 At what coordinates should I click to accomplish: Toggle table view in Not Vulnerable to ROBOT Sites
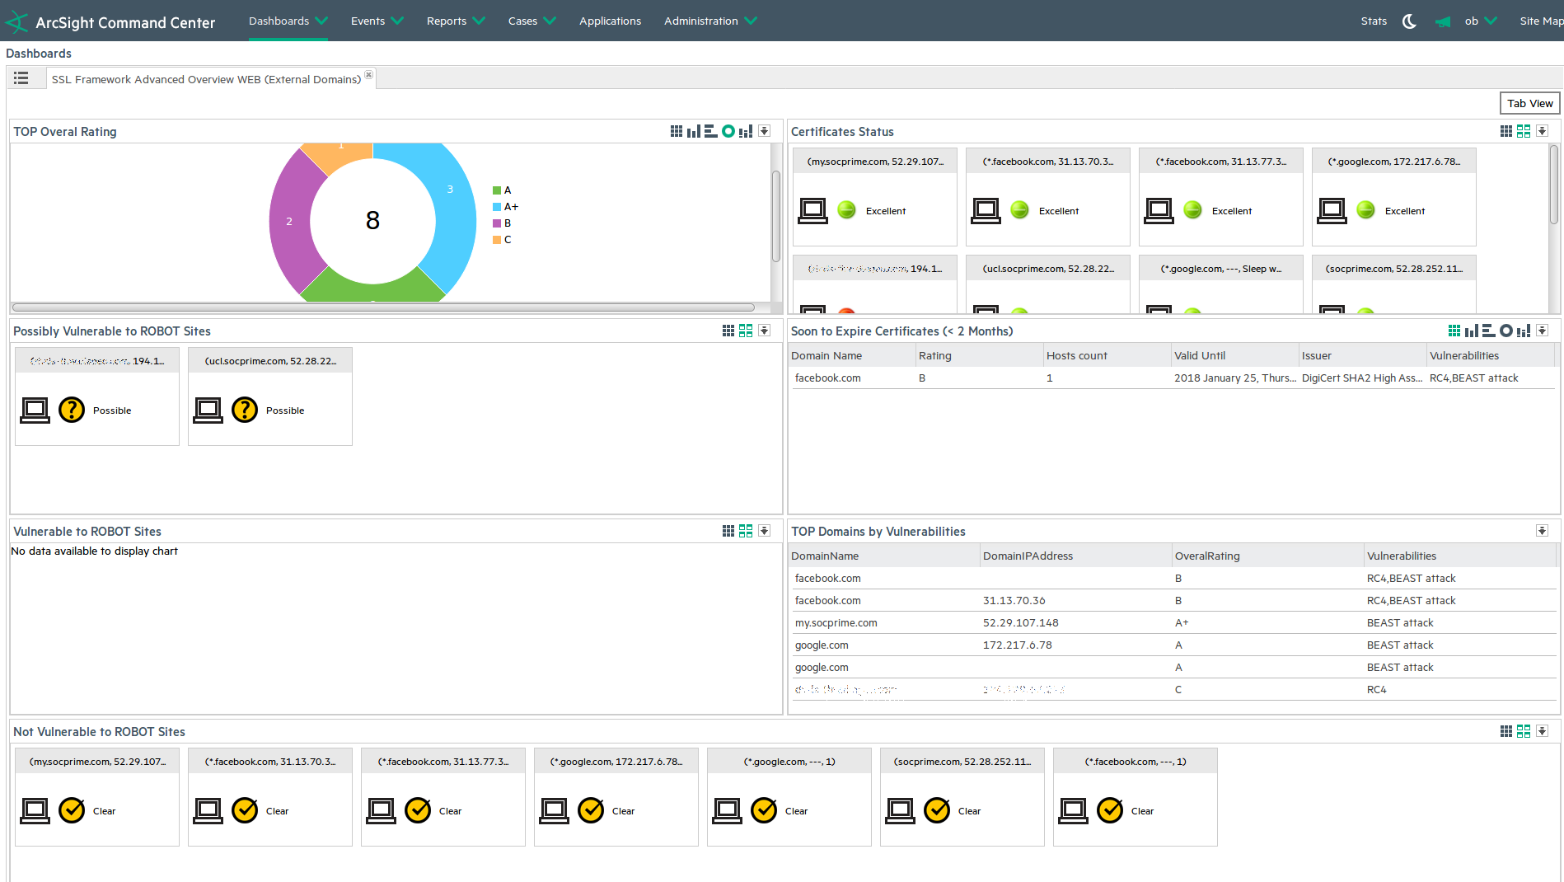point(1506,731)
